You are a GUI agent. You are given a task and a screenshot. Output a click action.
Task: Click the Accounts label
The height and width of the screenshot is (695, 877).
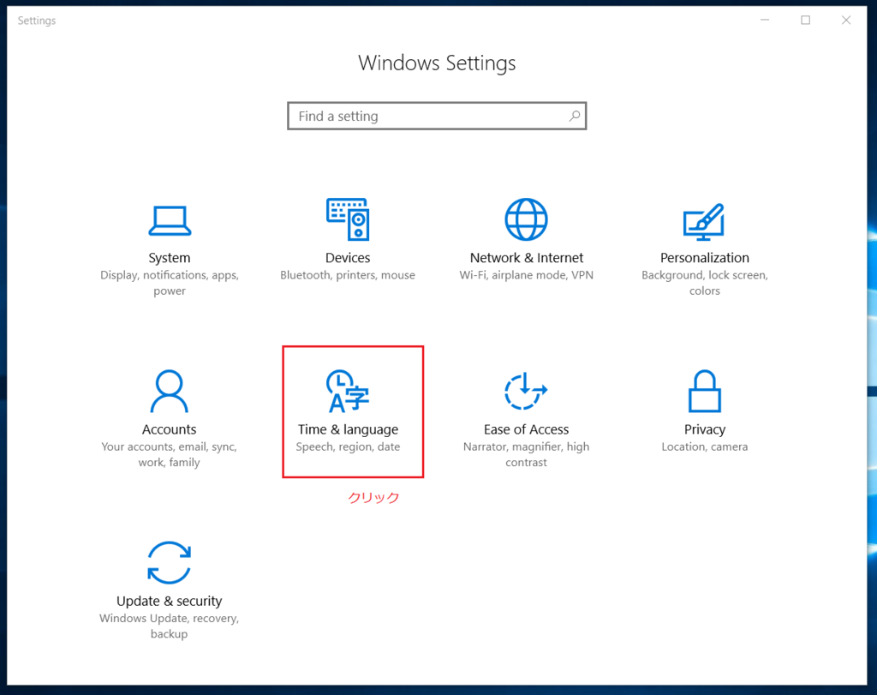pyautogui.click(x=169, y=429)
